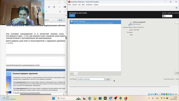Click the blue Done button
Image resolution: width=179 pixels, height=101 pixels.
point(72,16)
